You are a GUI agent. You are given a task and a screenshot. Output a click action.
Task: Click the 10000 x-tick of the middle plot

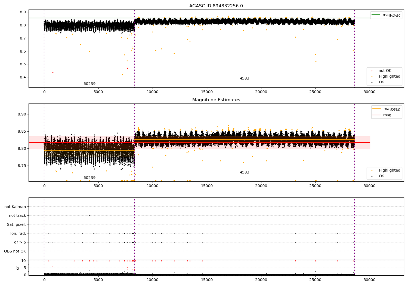coord(153,186)
